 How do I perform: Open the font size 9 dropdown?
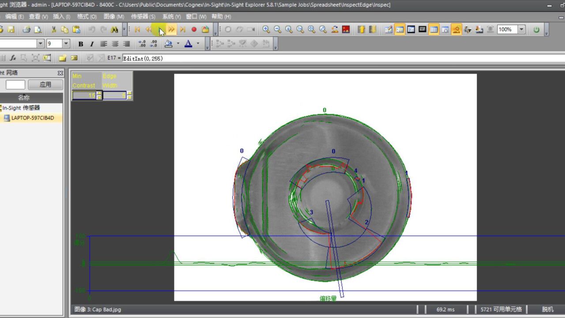point(66,44)
